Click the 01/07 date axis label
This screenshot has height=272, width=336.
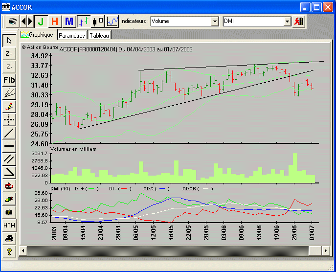312,232
